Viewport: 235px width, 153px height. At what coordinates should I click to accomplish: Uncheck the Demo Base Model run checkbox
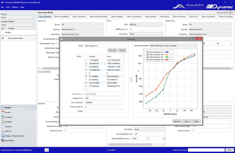[3, 38]
